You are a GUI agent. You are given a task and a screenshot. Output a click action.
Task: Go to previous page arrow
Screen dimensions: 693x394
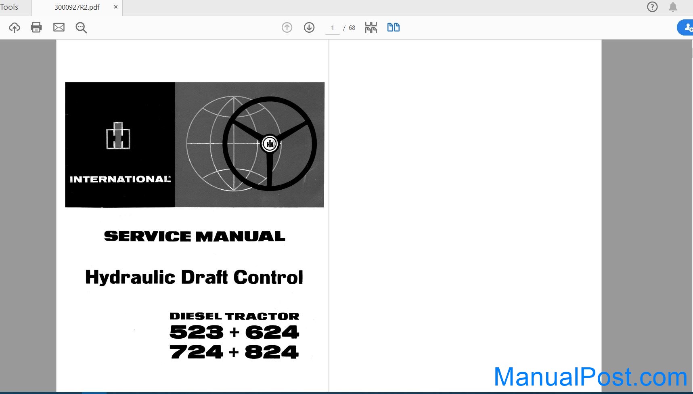pos(287,27)
